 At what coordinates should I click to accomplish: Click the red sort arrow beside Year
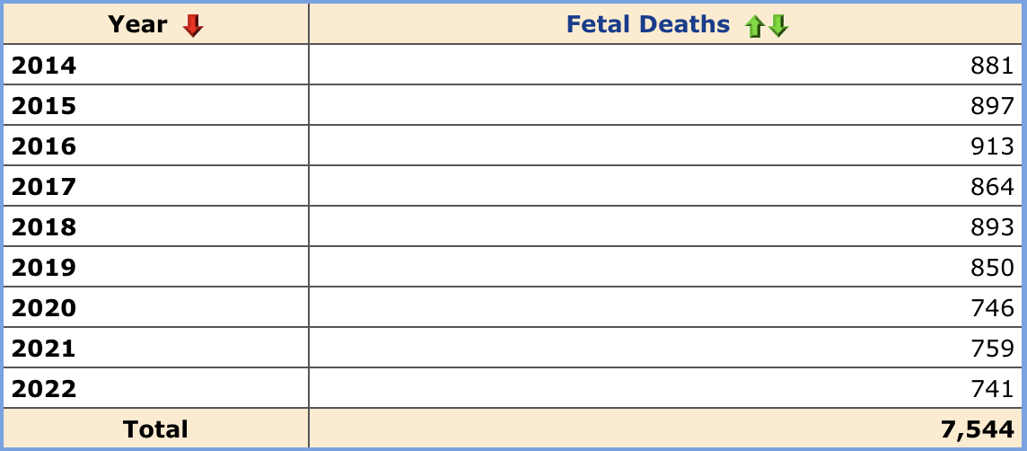pyautogui.click(x=192, y=26)
